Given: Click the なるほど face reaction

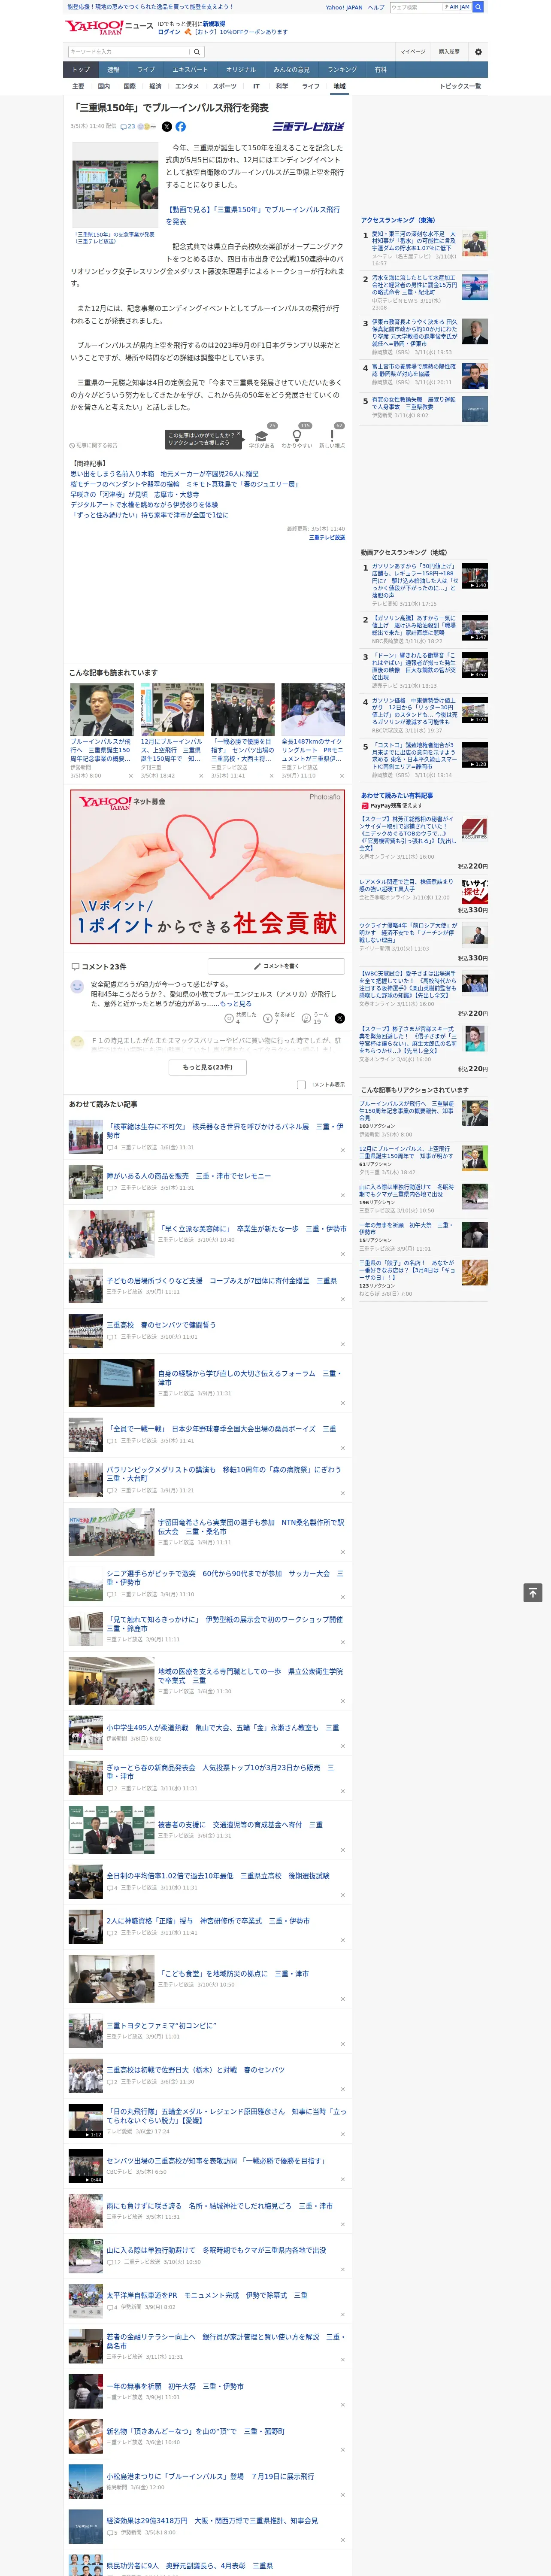Looking at the screenshot, I should 268,1019.
